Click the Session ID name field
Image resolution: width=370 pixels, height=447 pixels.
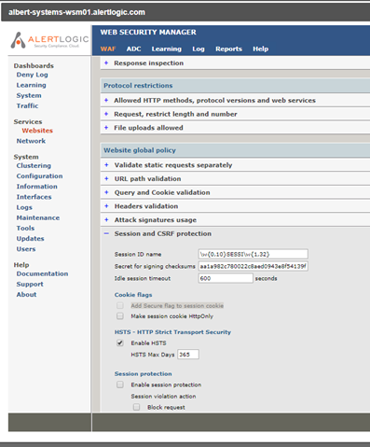(x=254, y=254)
